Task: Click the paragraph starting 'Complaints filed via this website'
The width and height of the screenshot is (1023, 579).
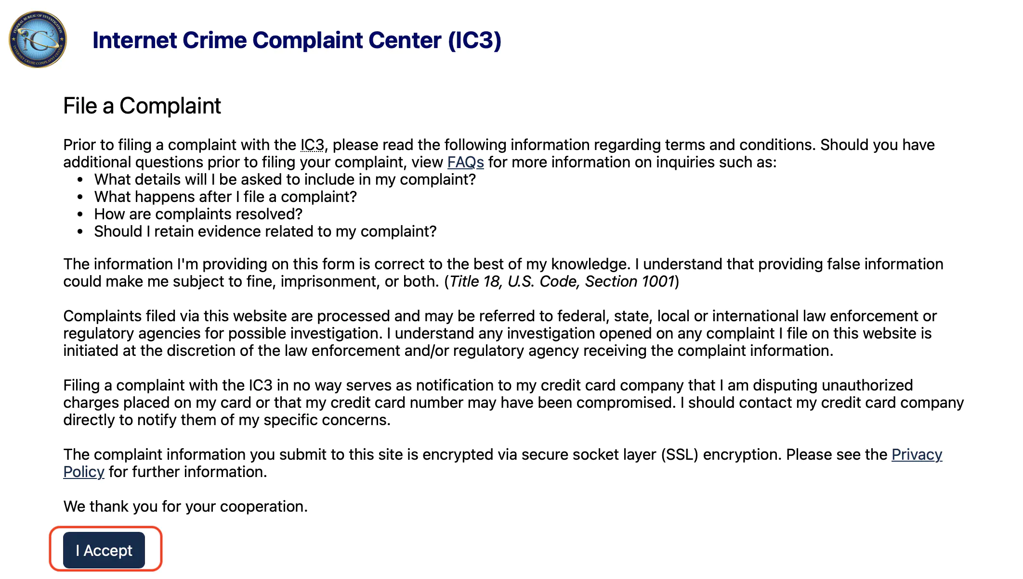Action: click(x=499, y=334)
